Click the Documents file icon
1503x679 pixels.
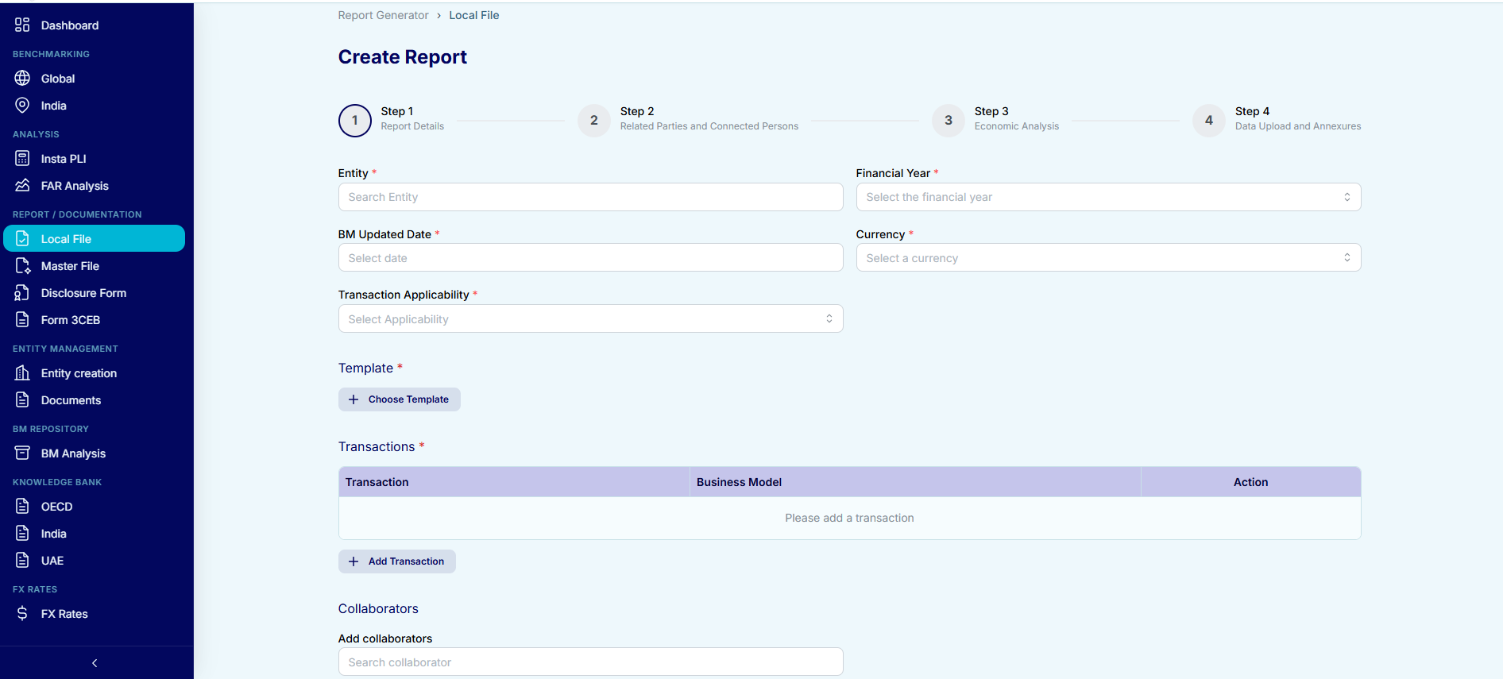pyautogui.click(x=22, y=399)
